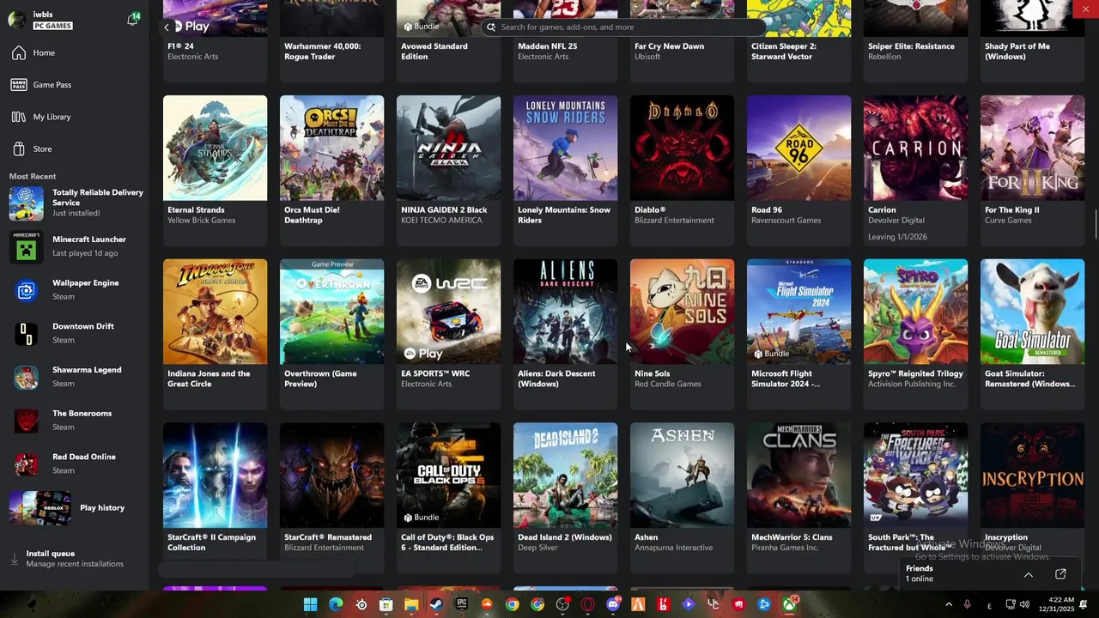This screenshot has height=618, width=1099.
Task: Click the Warhammer 40,000: Rogue Trader title
Action: click(323, 51)
